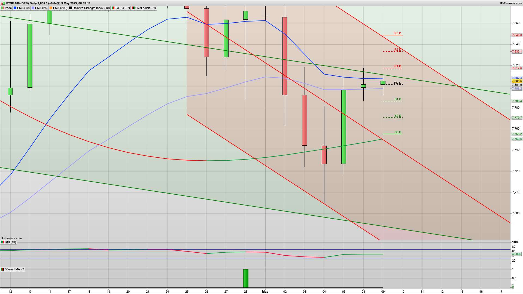The width and height of the screenshot is (523, 294).
Task: Click the T3 (34 0.7) indicator icon
Action: (113, 8)
